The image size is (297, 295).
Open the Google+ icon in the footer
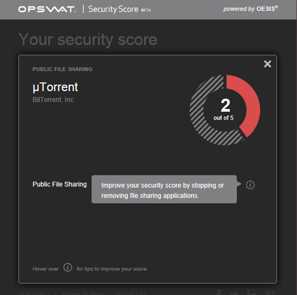[270, 293]
